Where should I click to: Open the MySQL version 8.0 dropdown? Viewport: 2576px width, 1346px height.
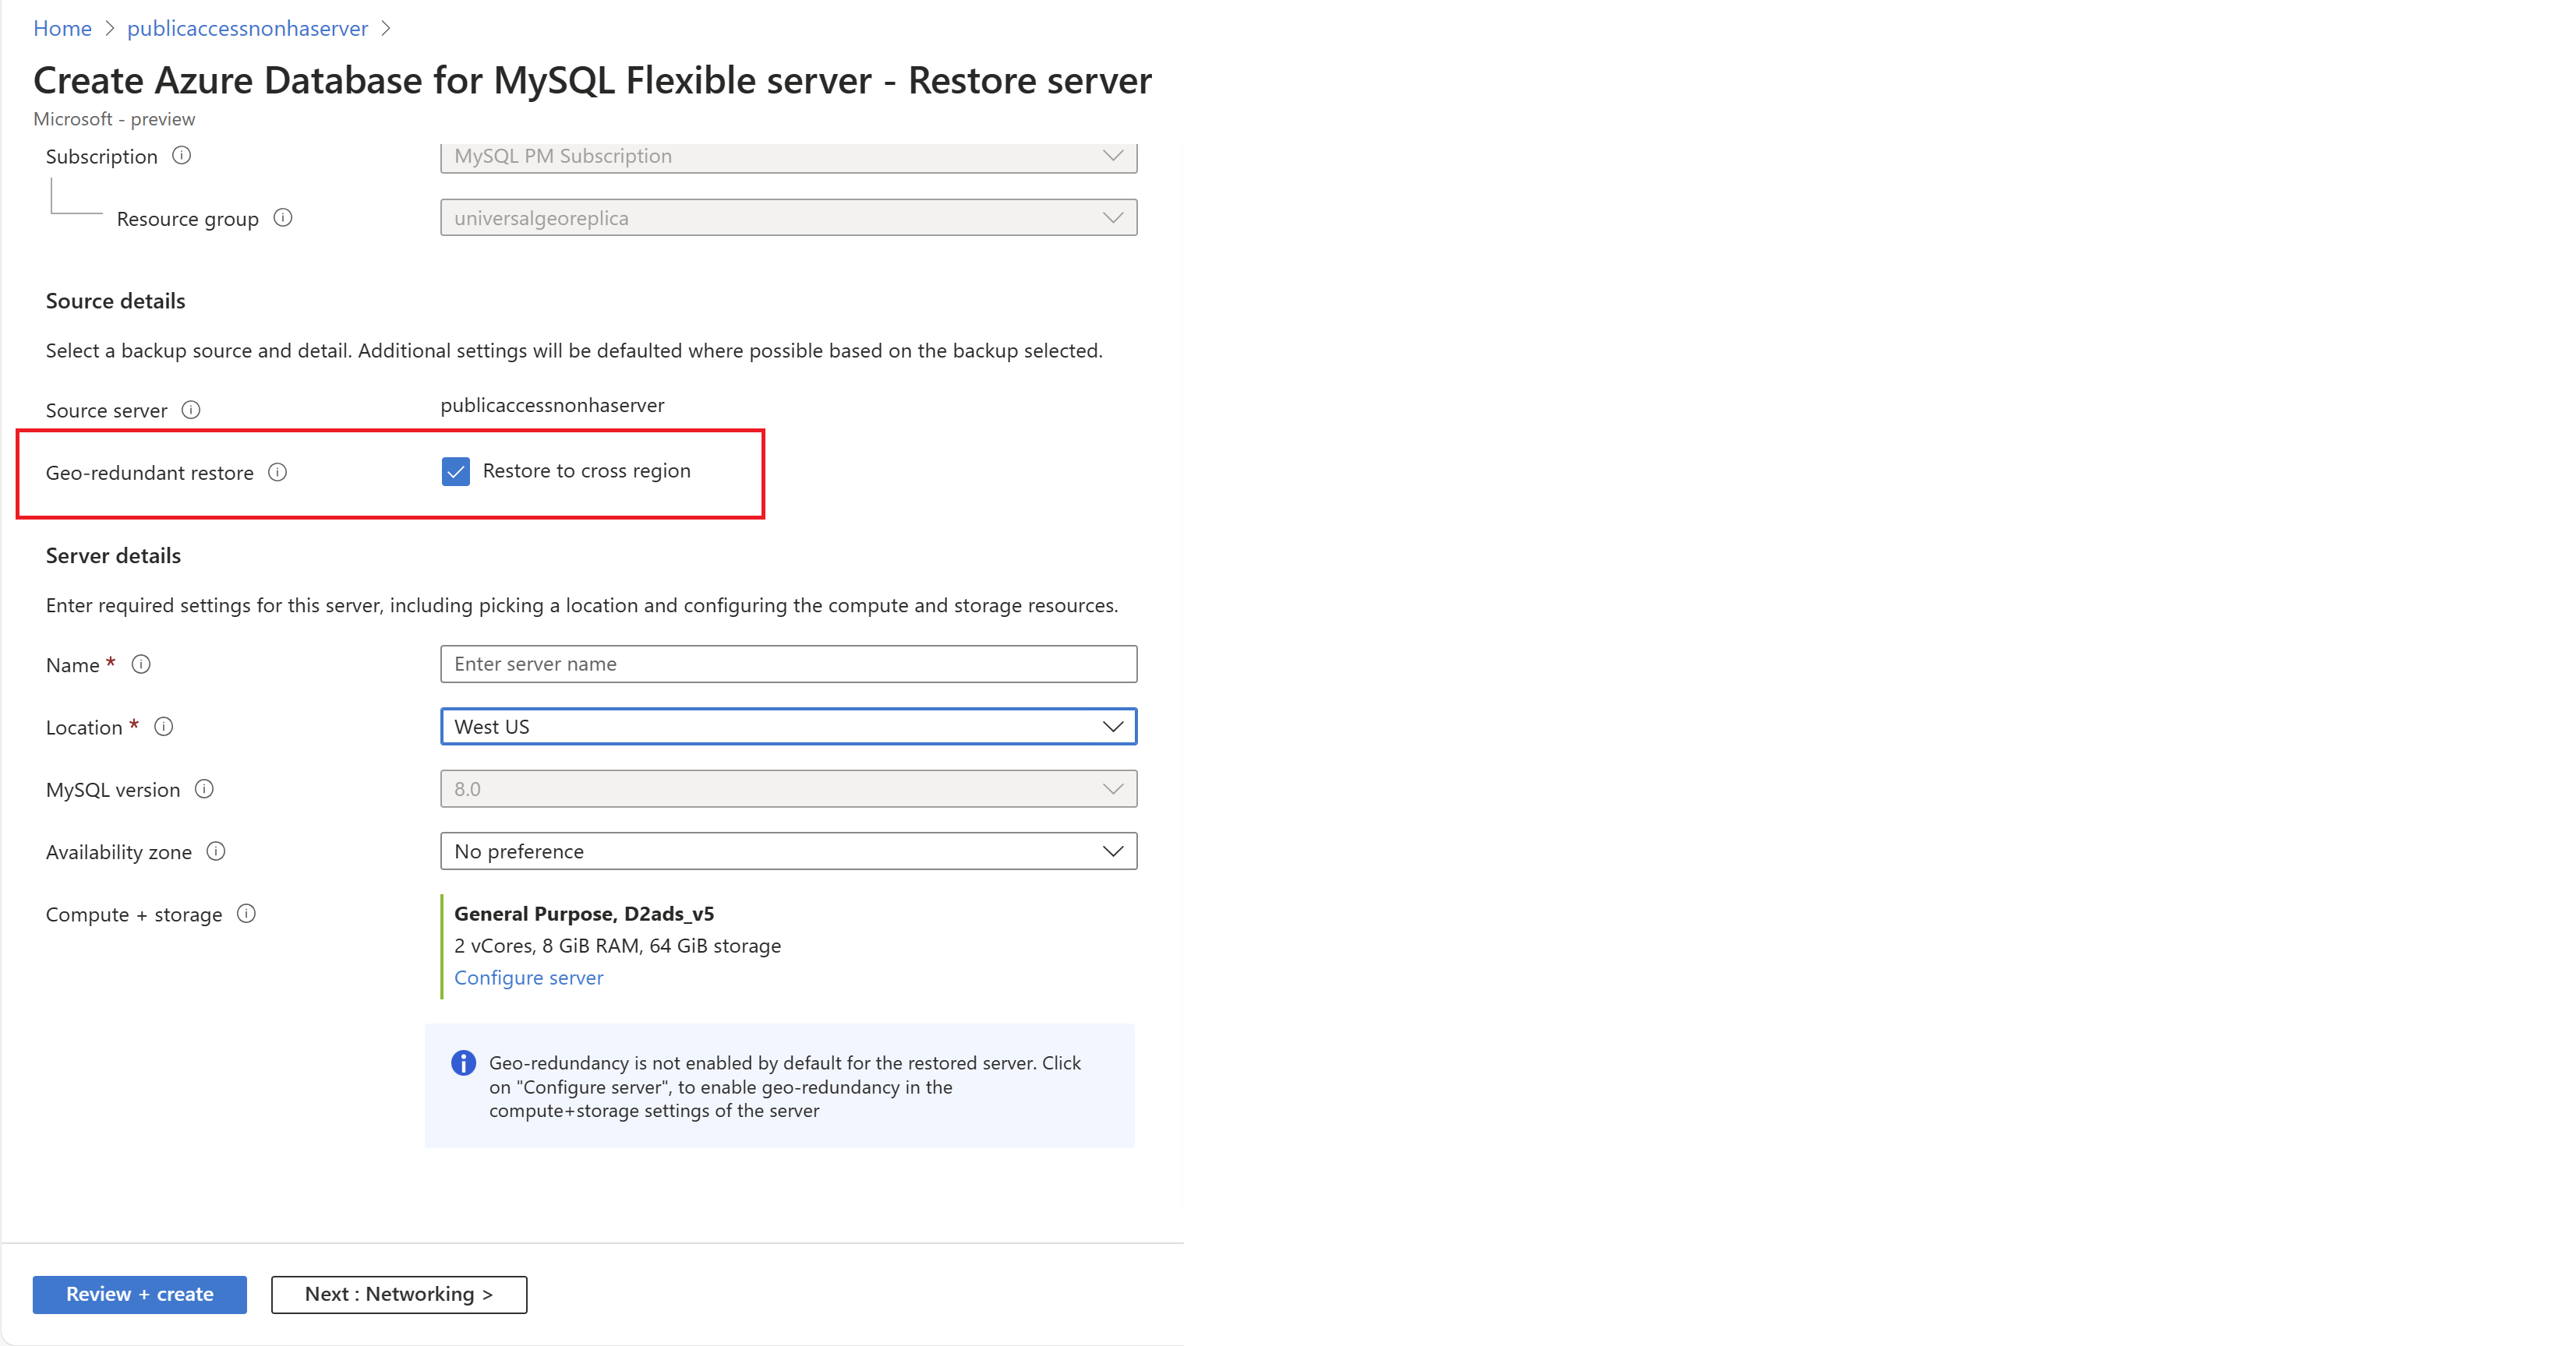click(x=788, y=789)
